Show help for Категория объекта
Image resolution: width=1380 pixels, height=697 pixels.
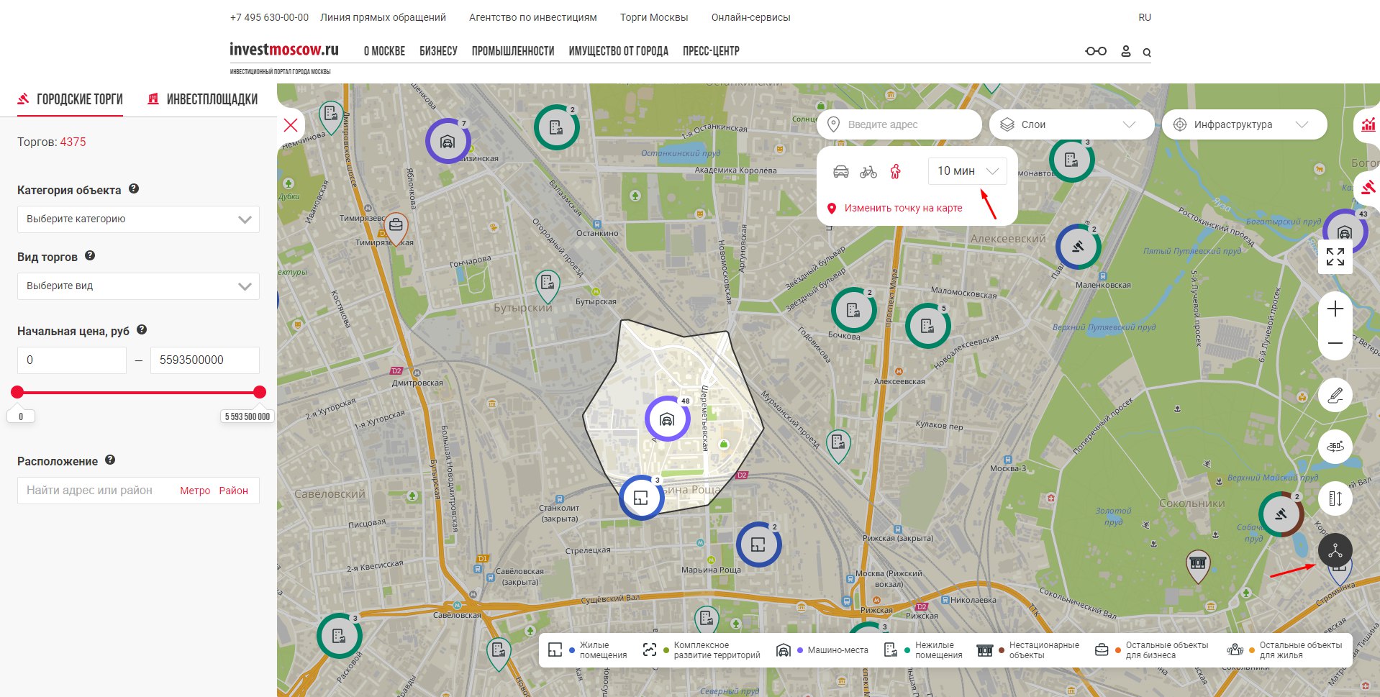click(x=134, y=189)
